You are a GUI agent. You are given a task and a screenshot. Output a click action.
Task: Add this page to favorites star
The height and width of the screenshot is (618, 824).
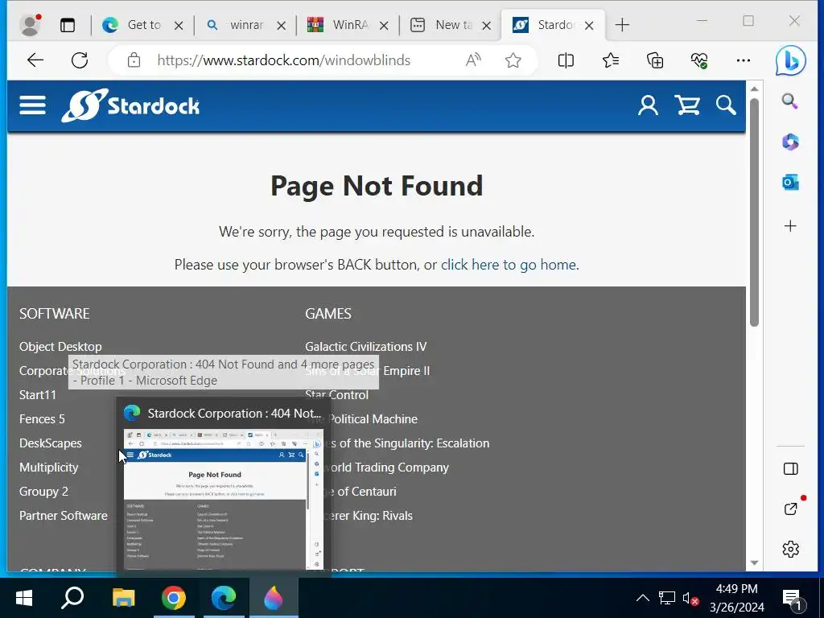[x=513, y=60]
